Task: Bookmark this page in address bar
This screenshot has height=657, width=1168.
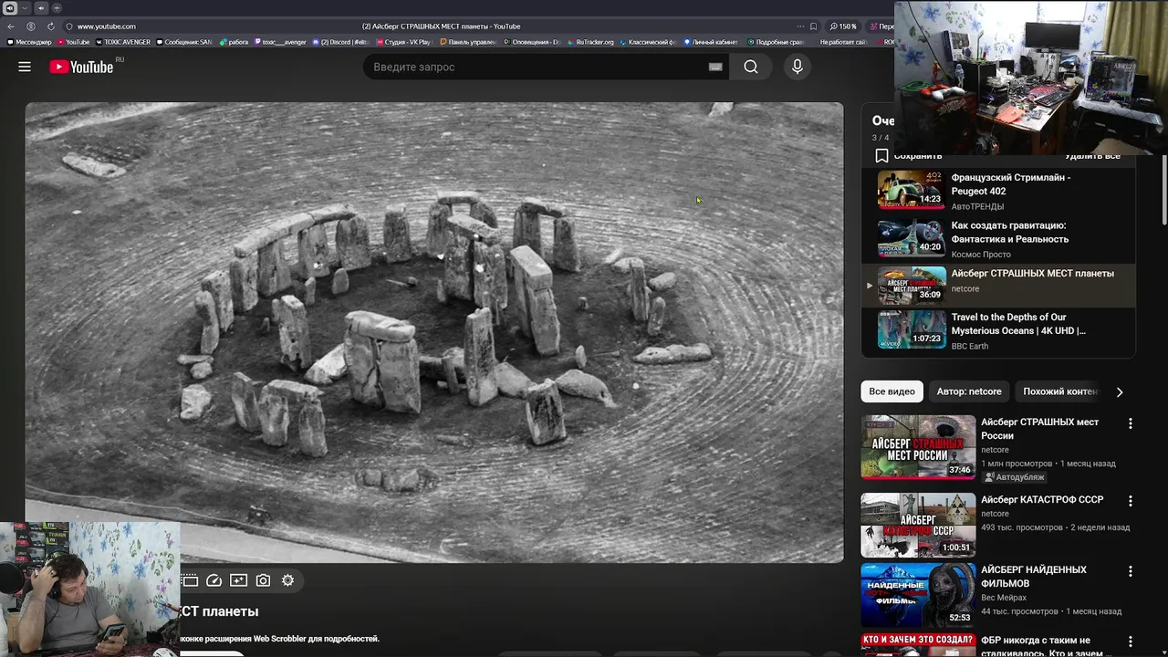Action: 813,26
